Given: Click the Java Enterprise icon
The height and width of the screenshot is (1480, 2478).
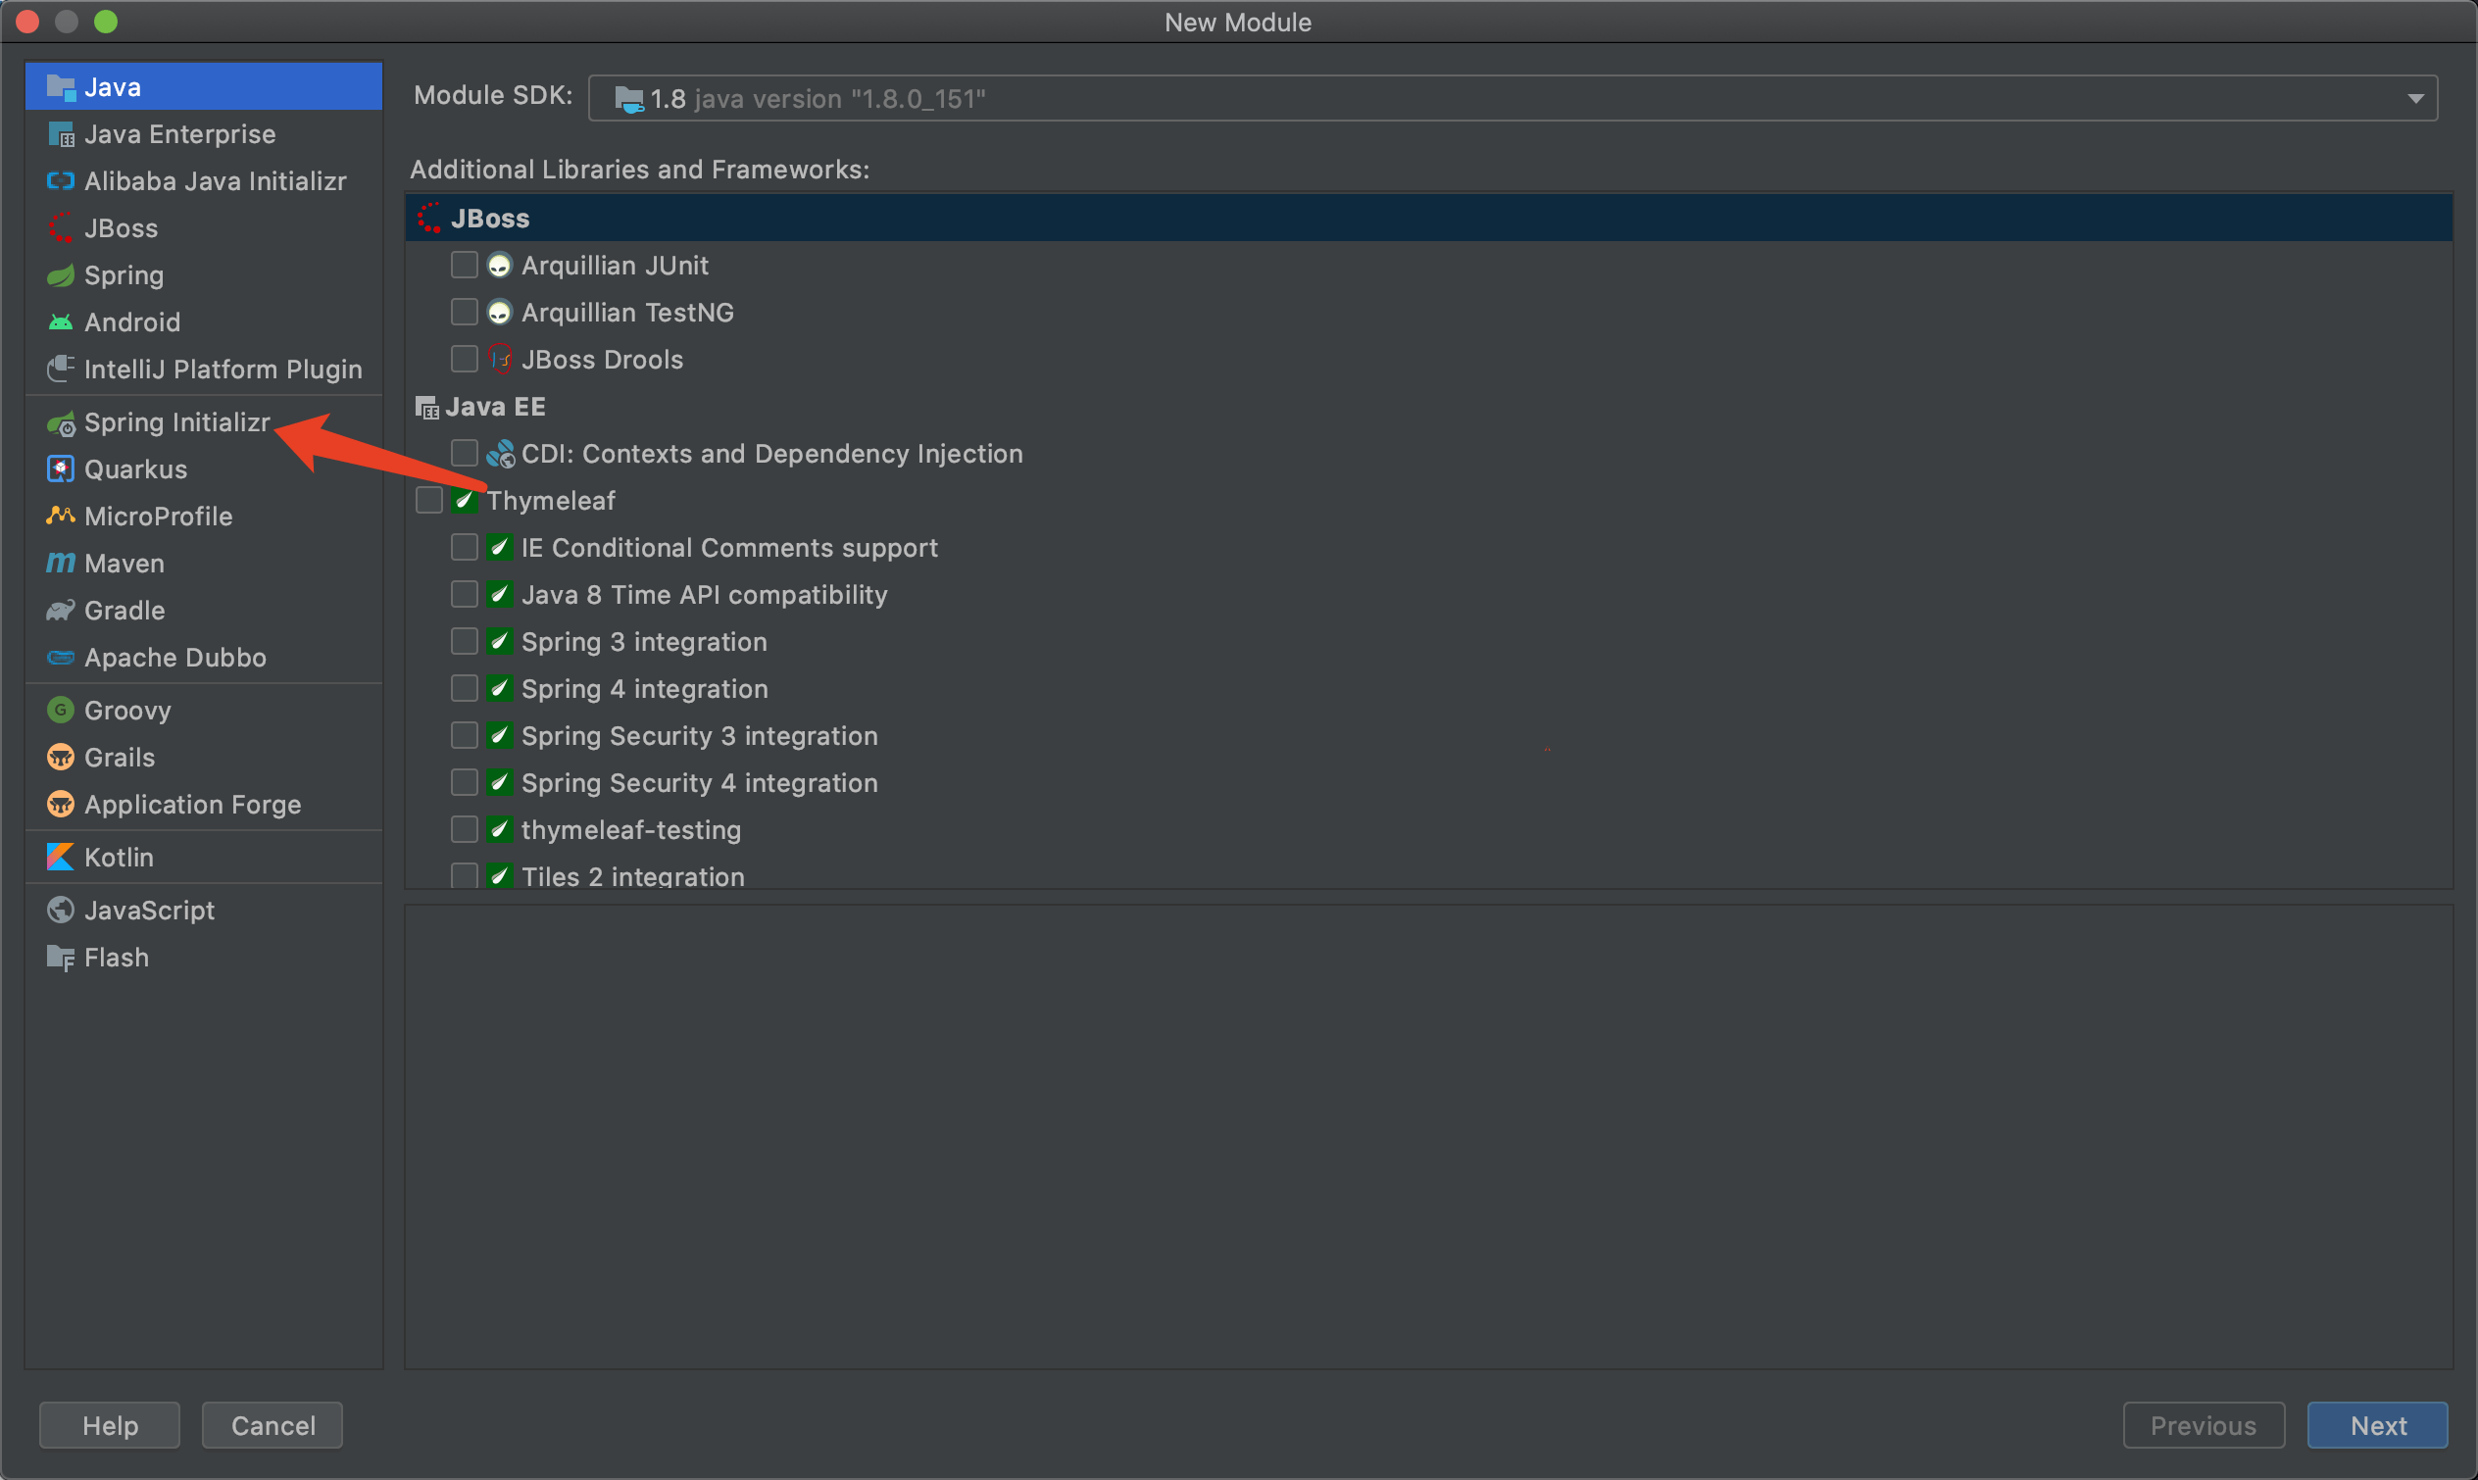Looking at the screenshot, I should click(x=61, y=134).
